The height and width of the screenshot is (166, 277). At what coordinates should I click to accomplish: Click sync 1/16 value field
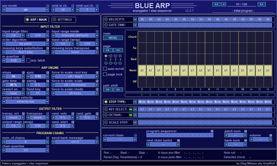[38, 76]
